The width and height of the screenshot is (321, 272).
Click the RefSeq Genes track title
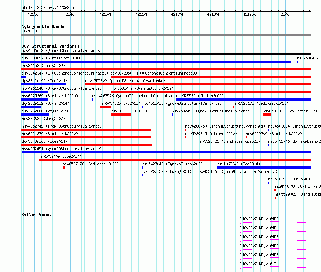36,214
